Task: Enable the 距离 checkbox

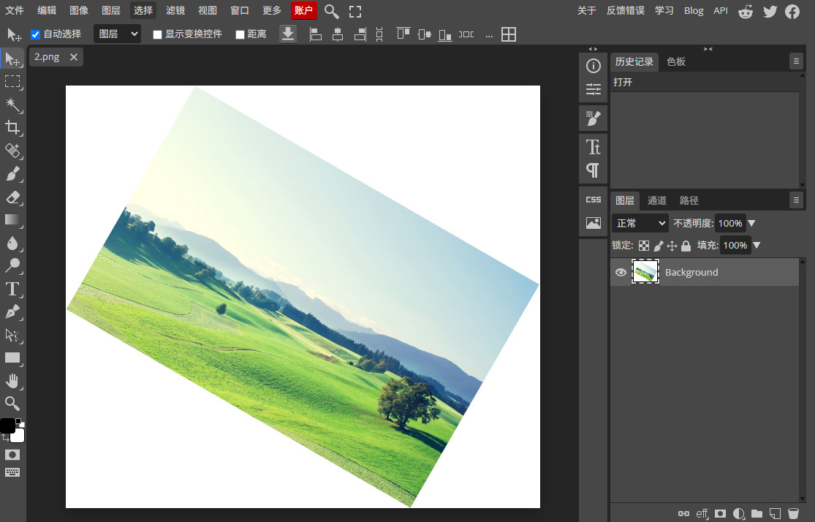Action: [240, 34]
